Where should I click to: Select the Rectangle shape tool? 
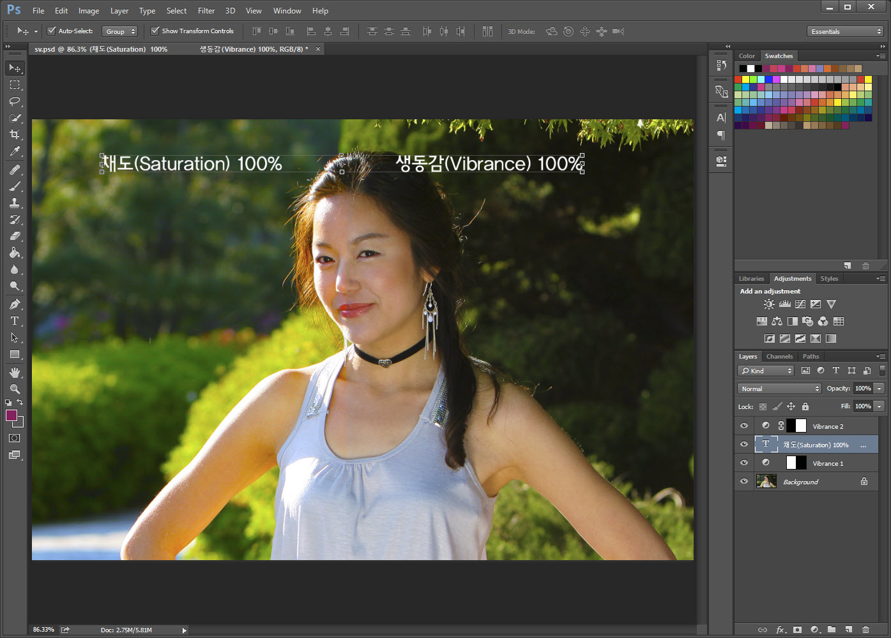[x=15, y=354]
